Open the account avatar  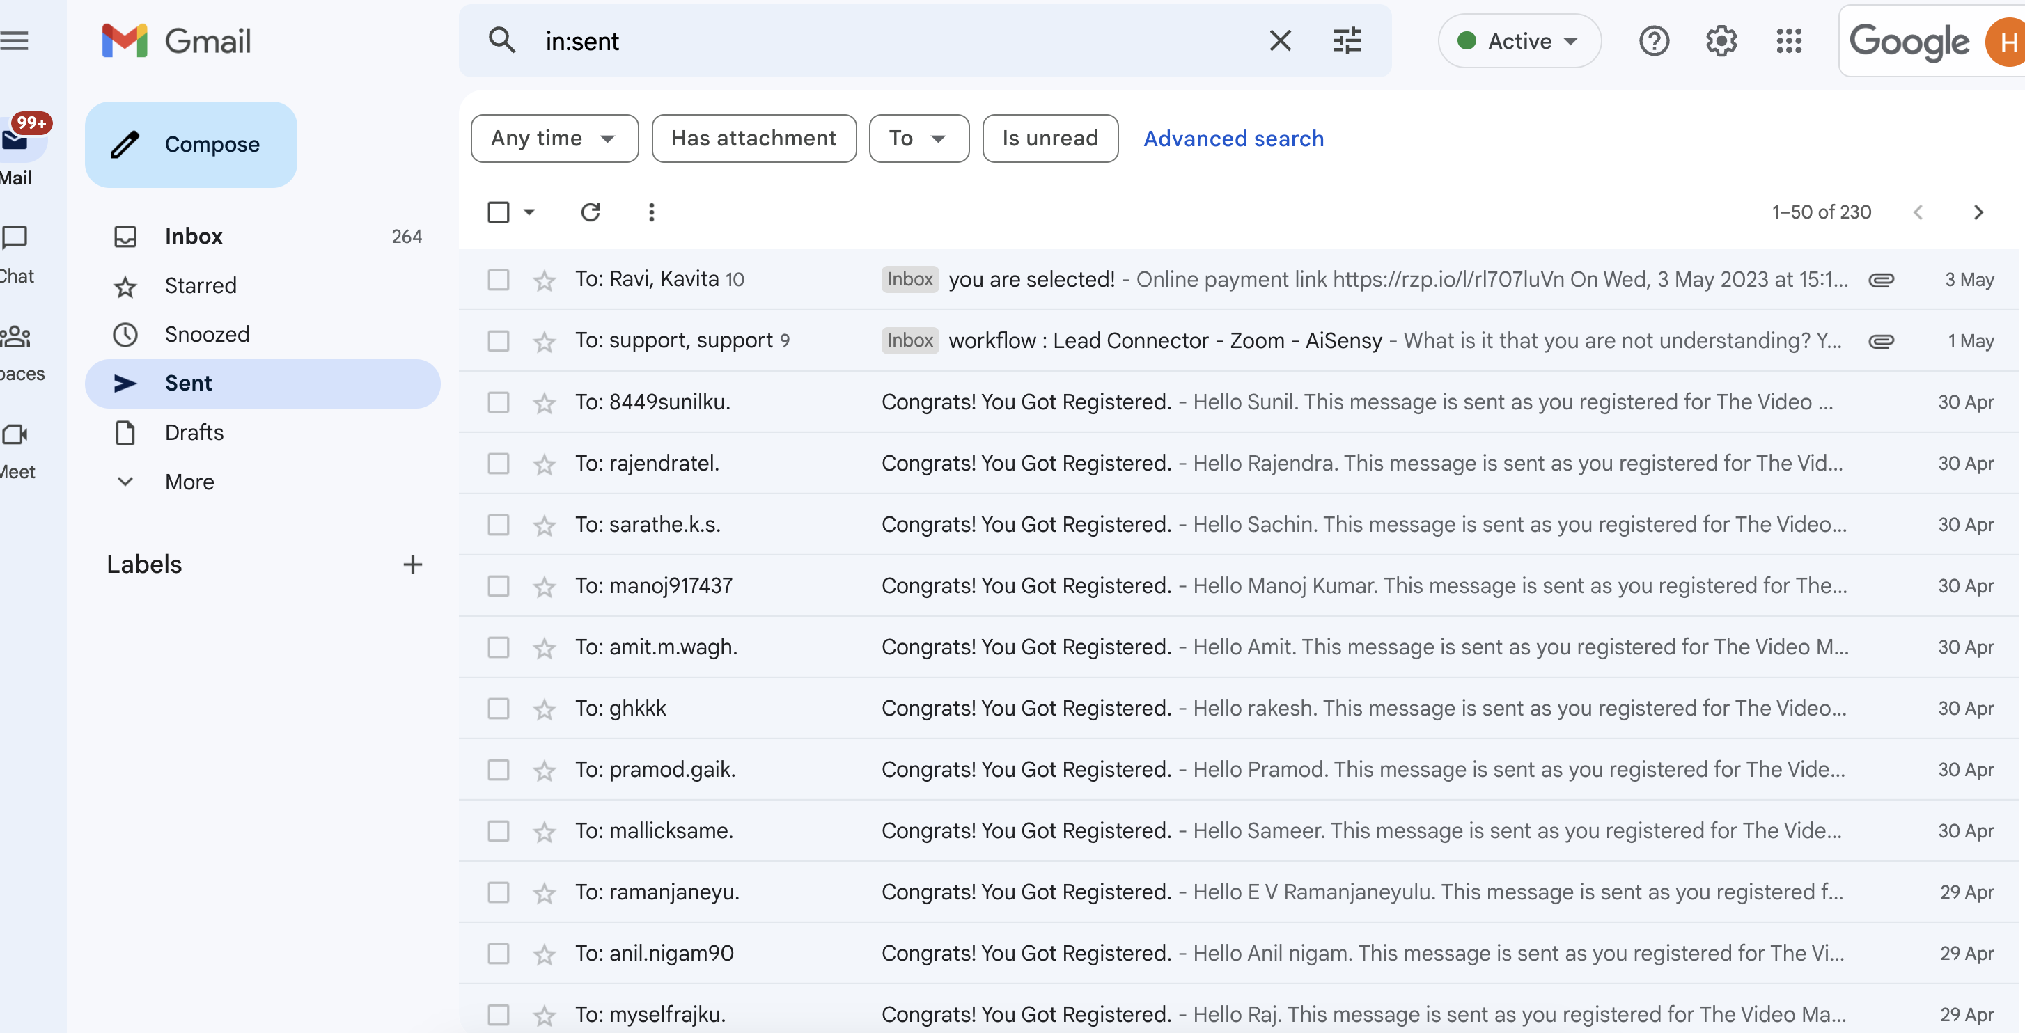[x=2005, y=42]
